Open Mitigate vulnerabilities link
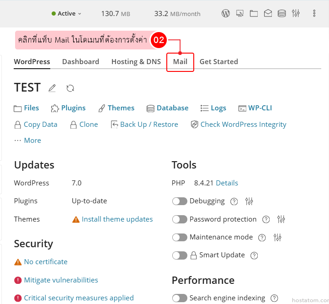 [61, 280]
